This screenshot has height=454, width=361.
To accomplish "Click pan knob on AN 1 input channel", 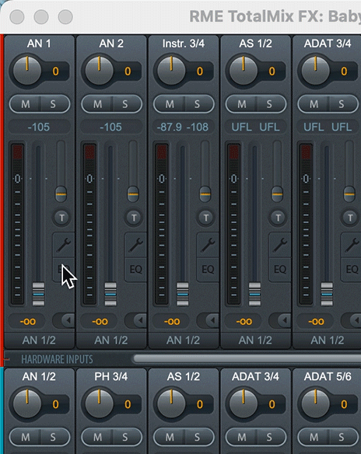I will 26,71.
